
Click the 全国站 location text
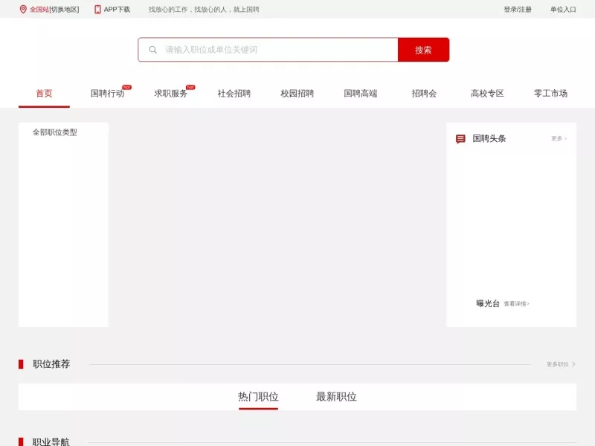(x=39, y=10)
